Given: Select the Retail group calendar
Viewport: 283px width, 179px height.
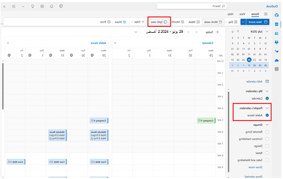Looking at the screenshot, I should (267, 153).
